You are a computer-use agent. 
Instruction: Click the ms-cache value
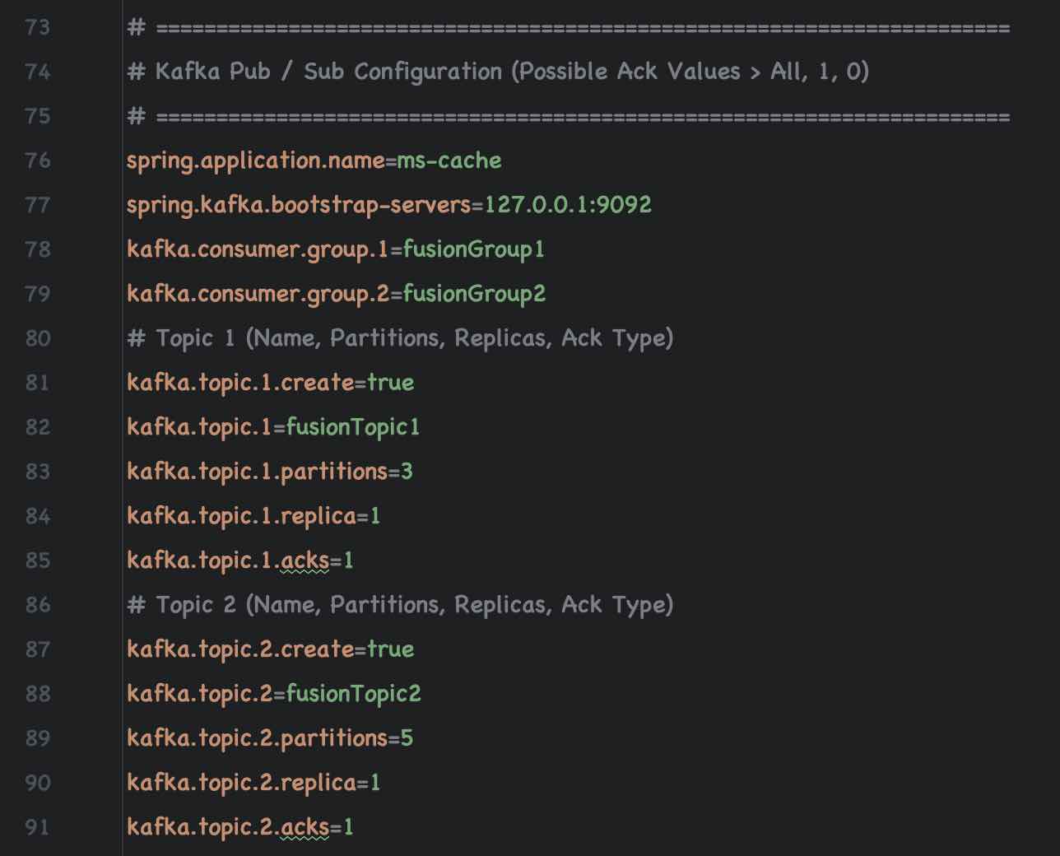coord(449,160)
